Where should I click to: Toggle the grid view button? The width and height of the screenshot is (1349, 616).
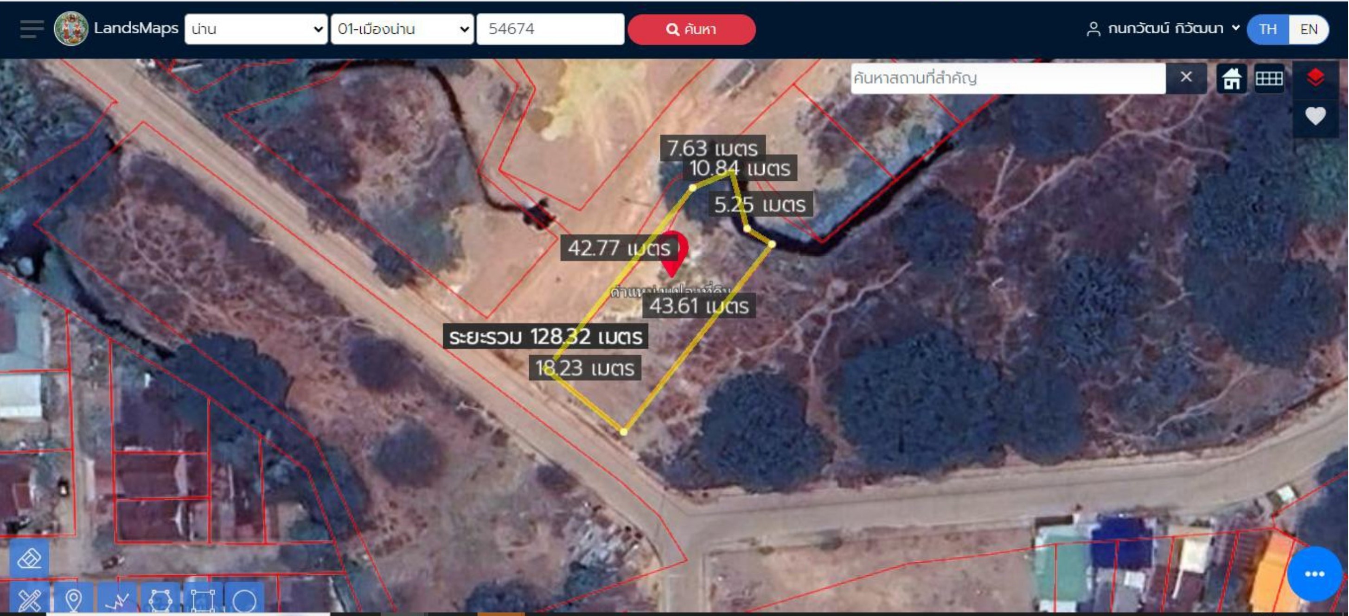coord(1269,78)
